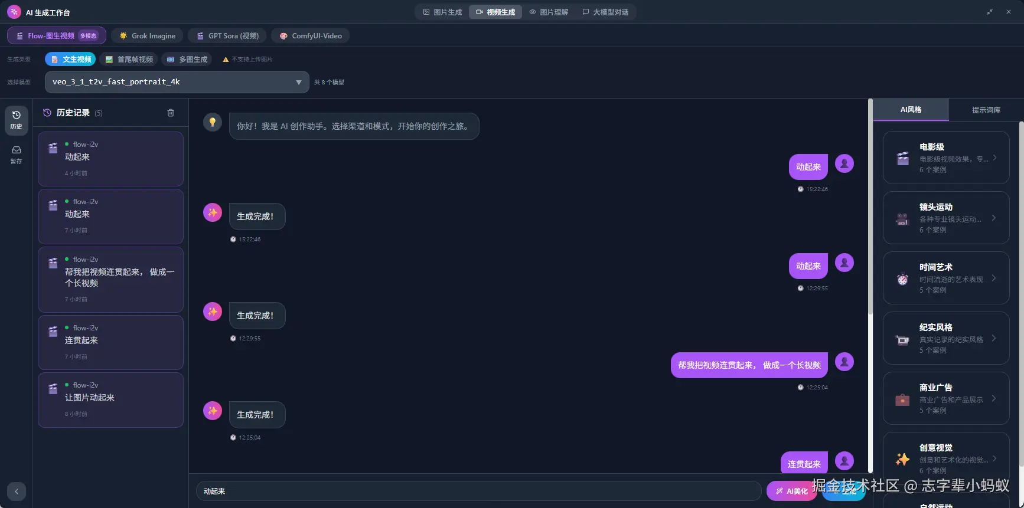The height and width of the screenshot is (508, 1024).
Task: Expand the 时间艺术 style card chevron
Action: 994,278
